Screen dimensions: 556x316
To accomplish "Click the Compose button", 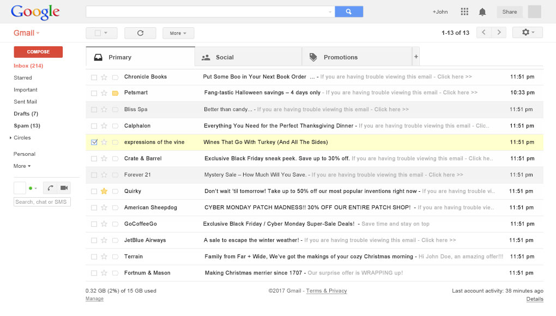I will pyautogui.click(x=38, y=52).
